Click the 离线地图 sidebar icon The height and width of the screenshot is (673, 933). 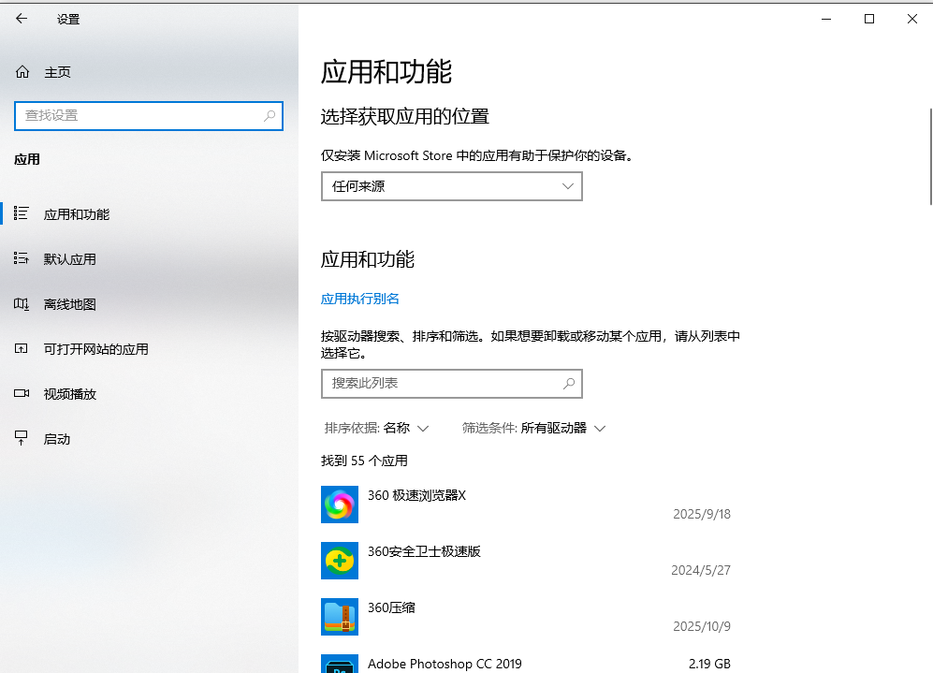point(22,303)
